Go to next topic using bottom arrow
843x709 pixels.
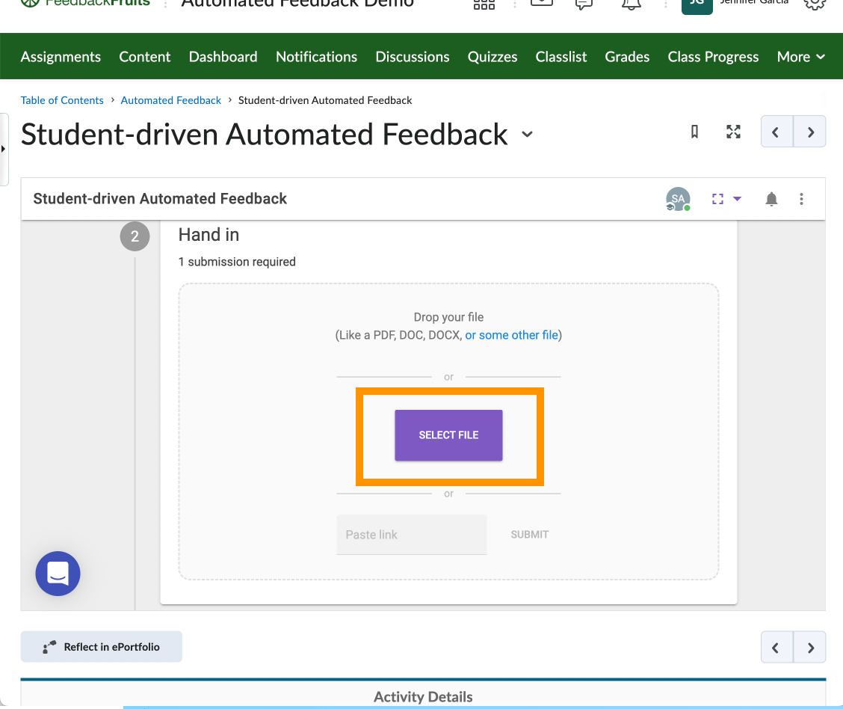[x=809, y=648]
